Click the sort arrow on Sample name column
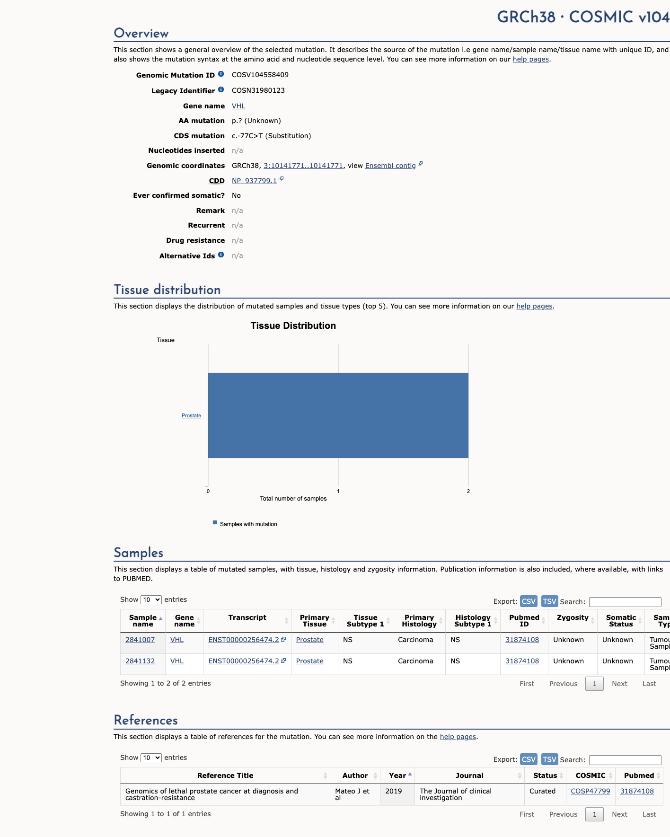Viewport: 670px width, 837px height. coord(160,619)
